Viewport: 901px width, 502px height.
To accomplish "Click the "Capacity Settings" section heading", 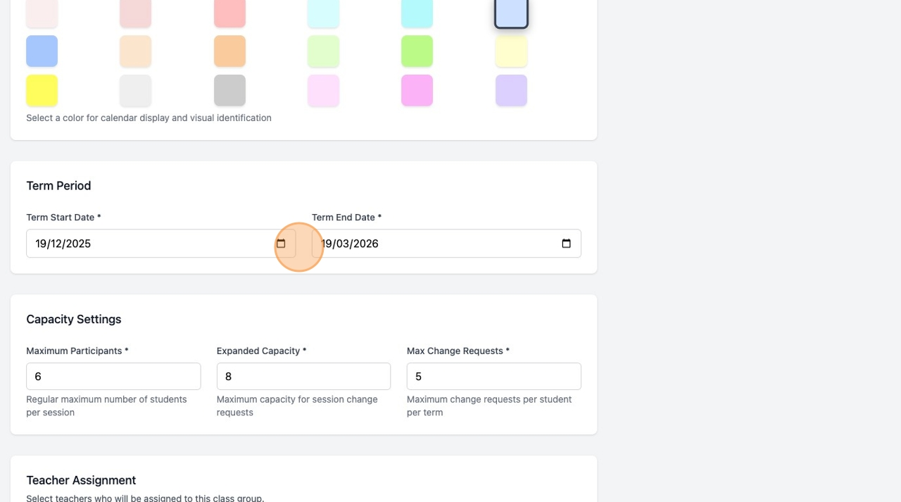I will (x=74, y=320).
